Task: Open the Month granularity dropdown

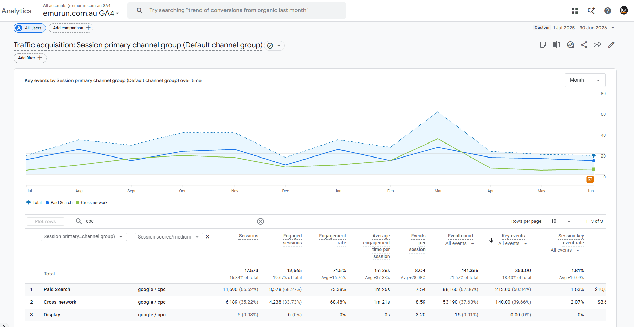Action: click(x=585, y=80)
